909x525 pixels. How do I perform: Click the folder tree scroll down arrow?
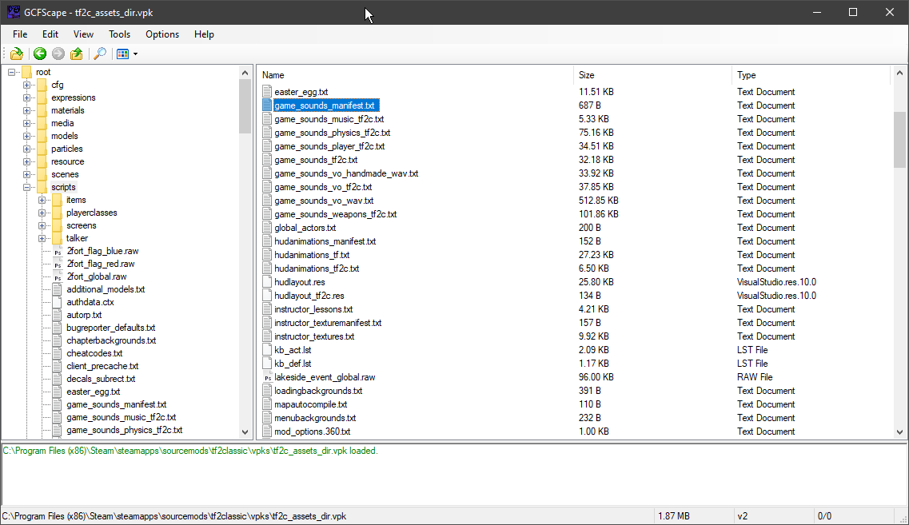point(245,432)
